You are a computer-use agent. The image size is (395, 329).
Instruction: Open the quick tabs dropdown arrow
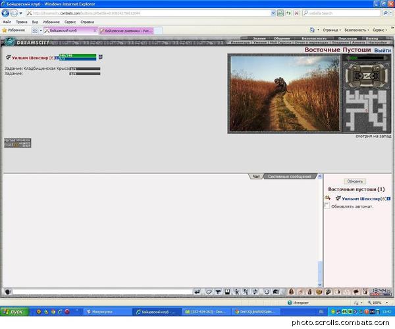coord(41,30)
